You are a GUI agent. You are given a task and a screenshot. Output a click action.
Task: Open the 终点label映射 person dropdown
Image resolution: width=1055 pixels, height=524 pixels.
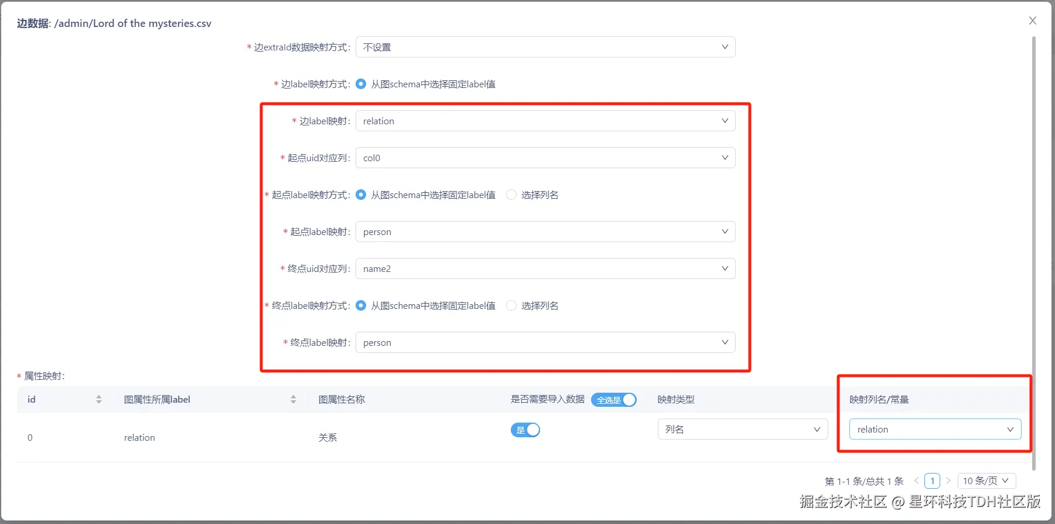tap(545, 342)
